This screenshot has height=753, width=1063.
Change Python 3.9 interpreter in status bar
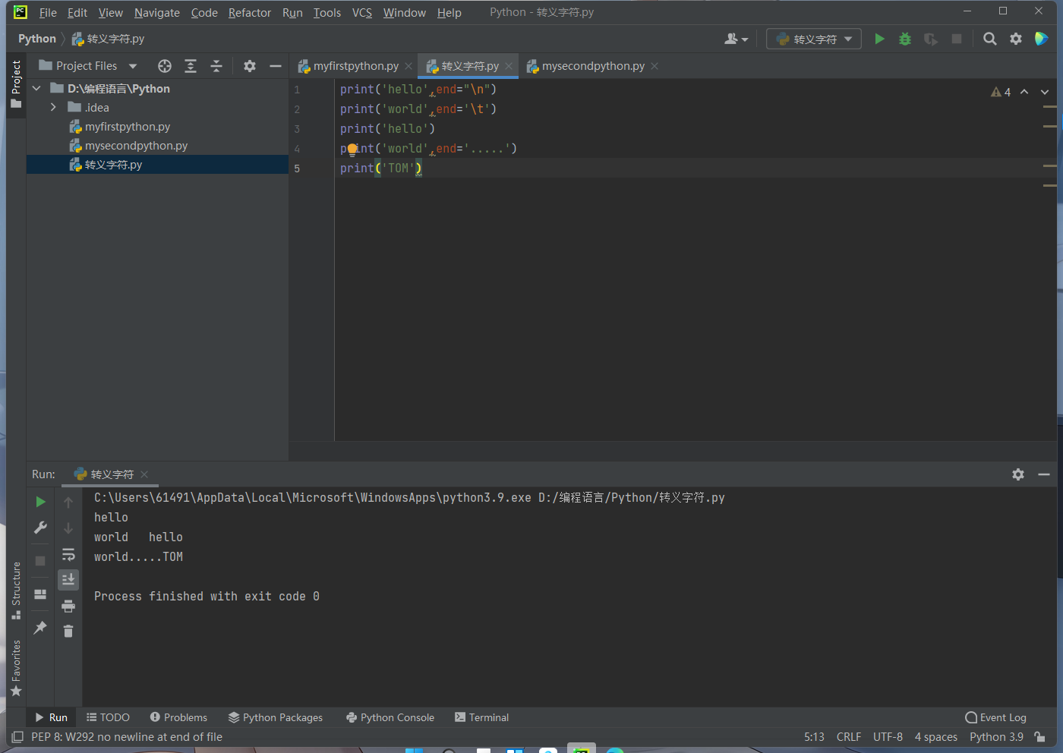click(996, 737)
